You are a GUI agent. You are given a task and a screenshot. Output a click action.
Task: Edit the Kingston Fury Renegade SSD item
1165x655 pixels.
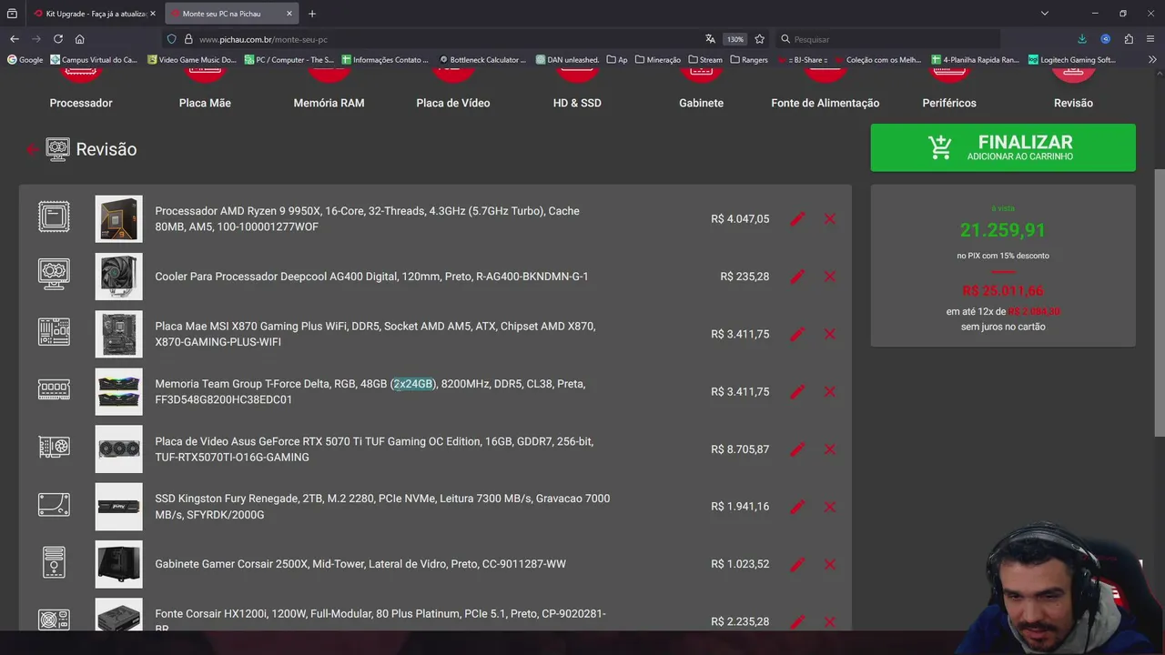(797, 507)
